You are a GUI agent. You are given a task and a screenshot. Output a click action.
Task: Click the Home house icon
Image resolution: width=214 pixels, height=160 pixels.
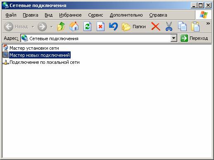pyautogui.click(x=74, y=27)
